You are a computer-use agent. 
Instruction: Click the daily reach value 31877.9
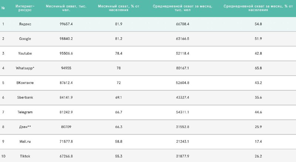tap(182, 156)
